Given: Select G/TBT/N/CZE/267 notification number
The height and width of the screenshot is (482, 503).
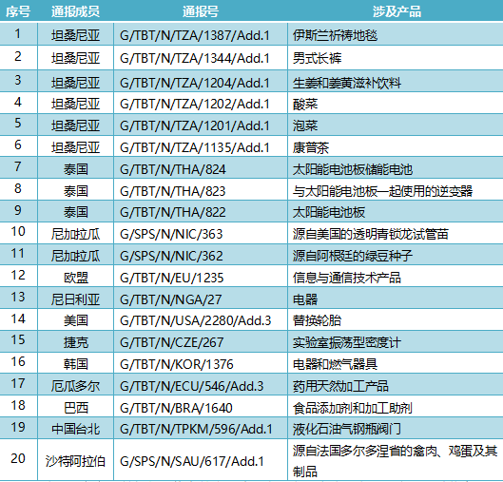Looking at the screenshot, I should [171, 342].
